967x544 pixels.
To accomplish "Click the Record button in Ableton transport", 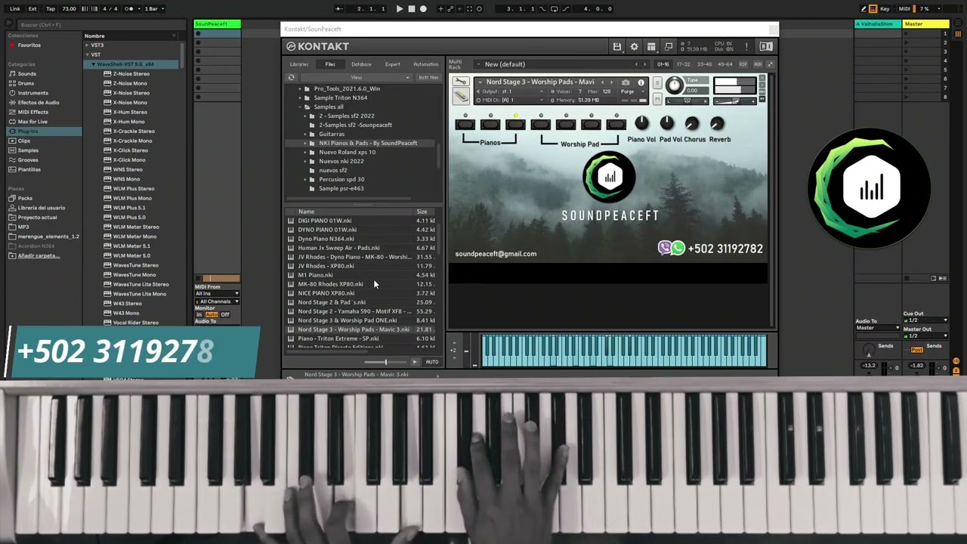I will 423,9.
